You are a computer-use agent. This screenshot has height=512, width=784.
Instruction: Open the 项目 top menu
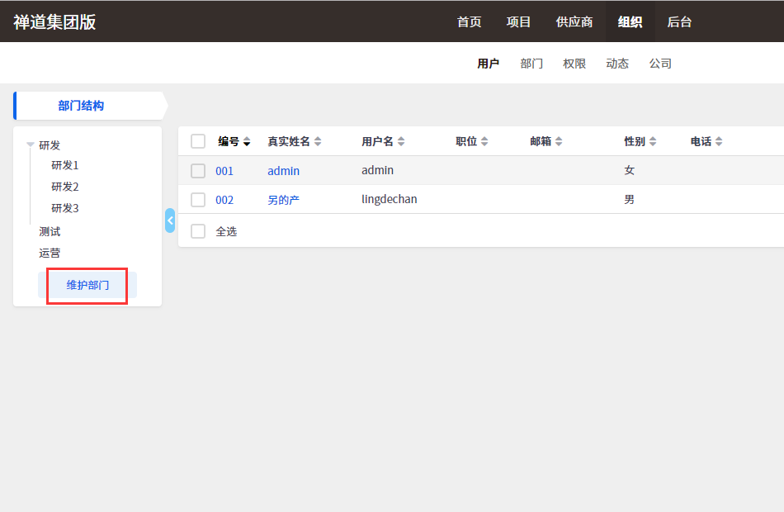point(518,21)
